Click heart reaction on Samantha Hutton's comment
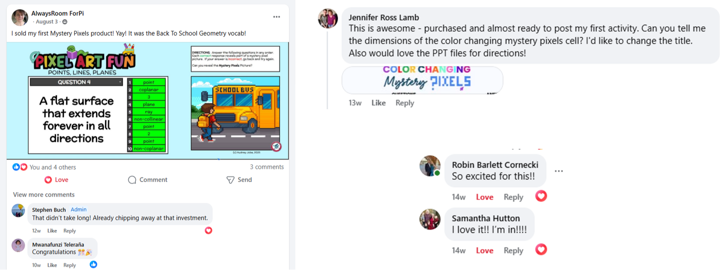 click(541, 249)
